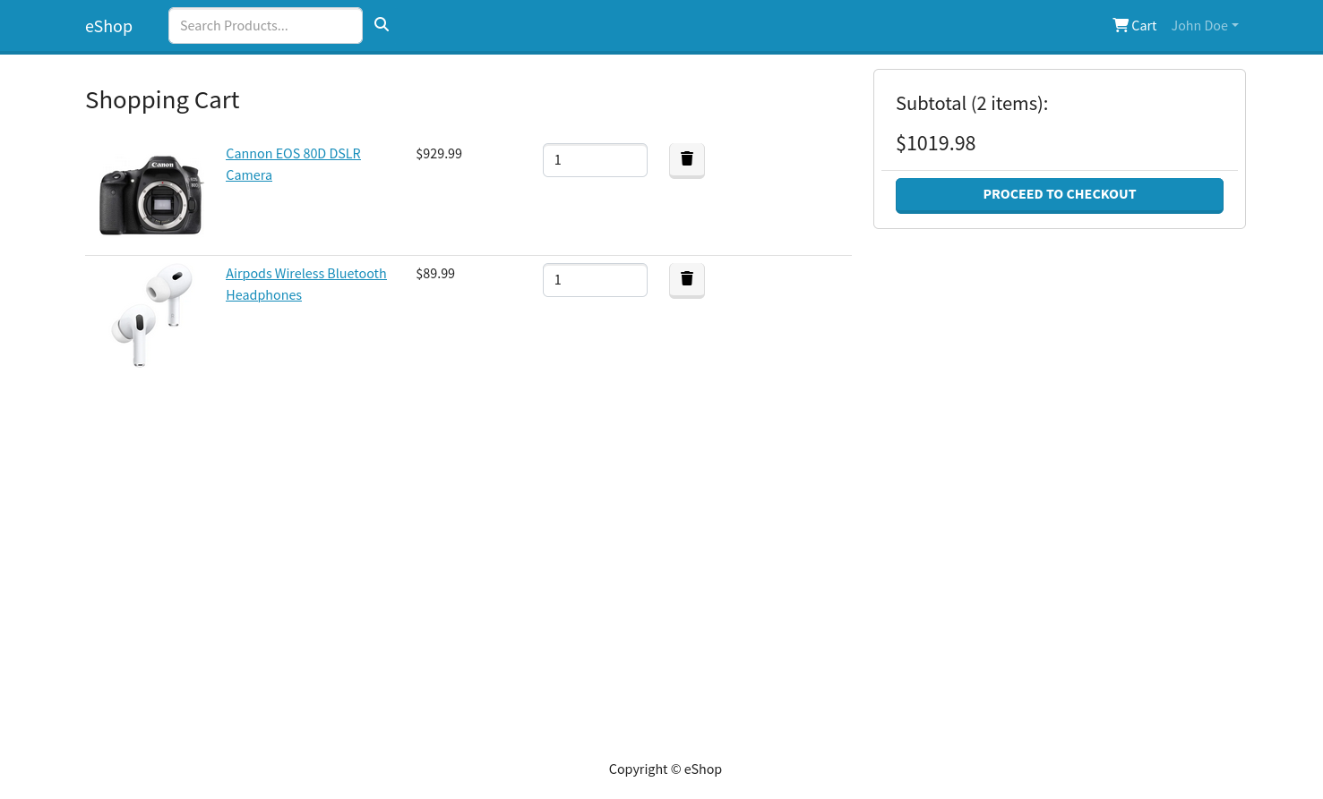The width and height of the screenshot is (1323, 799).
Task: Click the Shopping Cart page heading
Action: 162,99
